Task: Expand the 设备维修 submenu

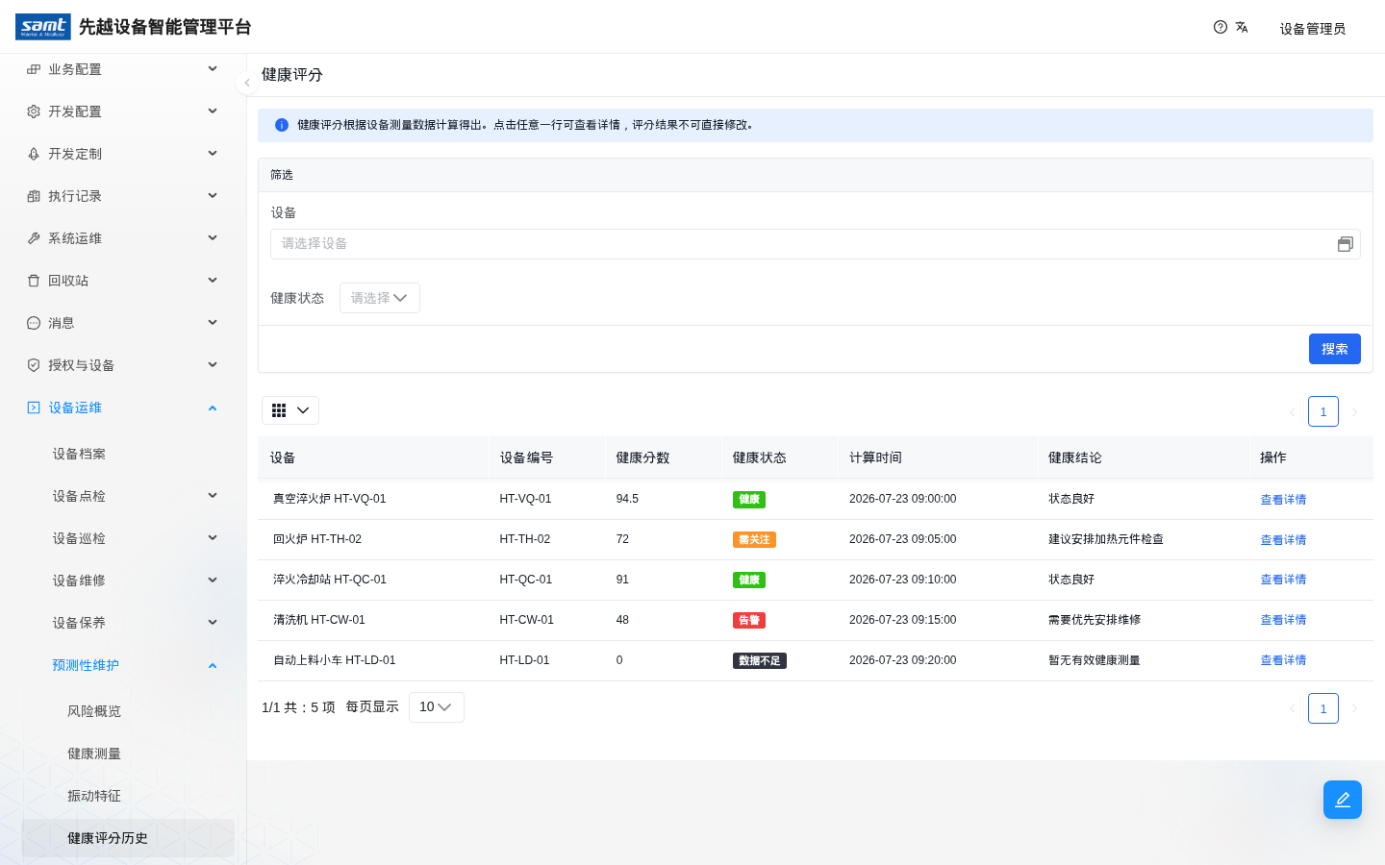Action: pos(213,581)
